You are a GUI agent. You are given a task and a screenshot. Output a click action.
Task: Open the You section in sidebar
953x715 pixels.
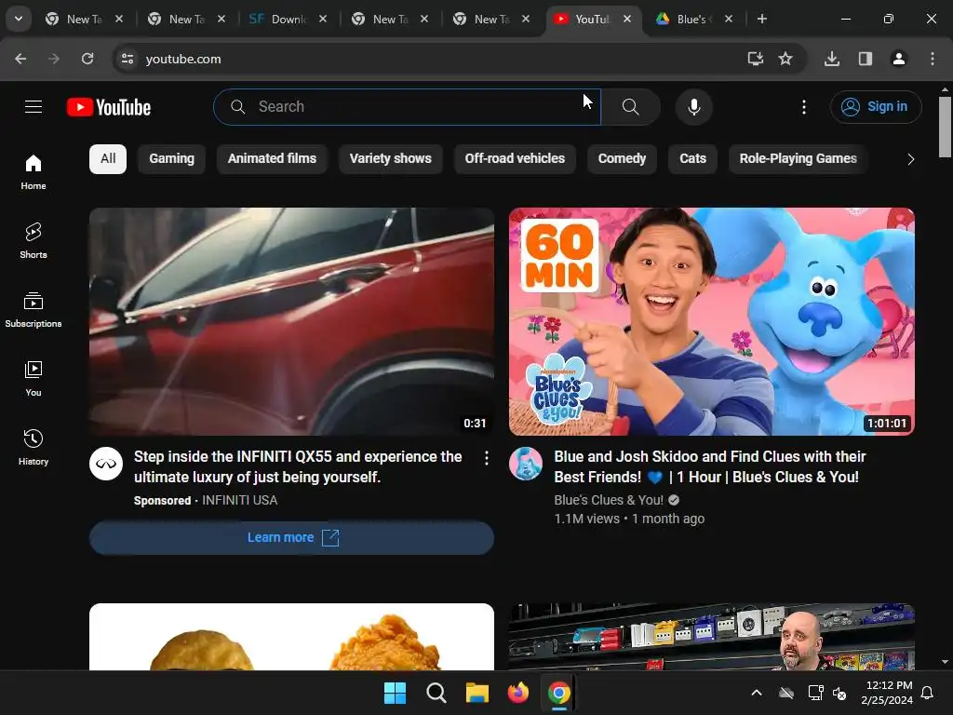(x=34, y=378)
